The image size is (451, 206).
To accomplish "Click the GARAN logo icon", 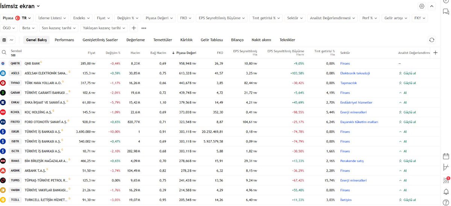I will (x=3, y=92).
